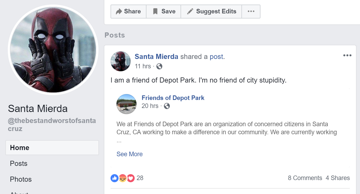Open Friends of Depot Park page link
Image resolution: width=360 pixels, height=194 pixels.
(x=173, y=98)
